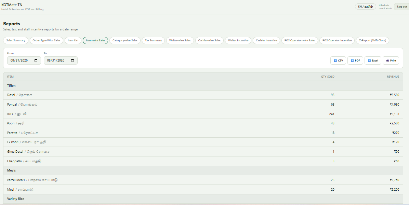Click the QTY SOLD column header
Viewport: 409px width, 205px height.
[328, 77]
